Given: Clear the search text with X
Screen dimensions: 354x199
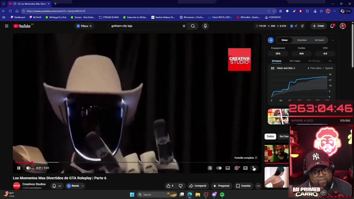Looking at the screenshot, I should [184, 26].
